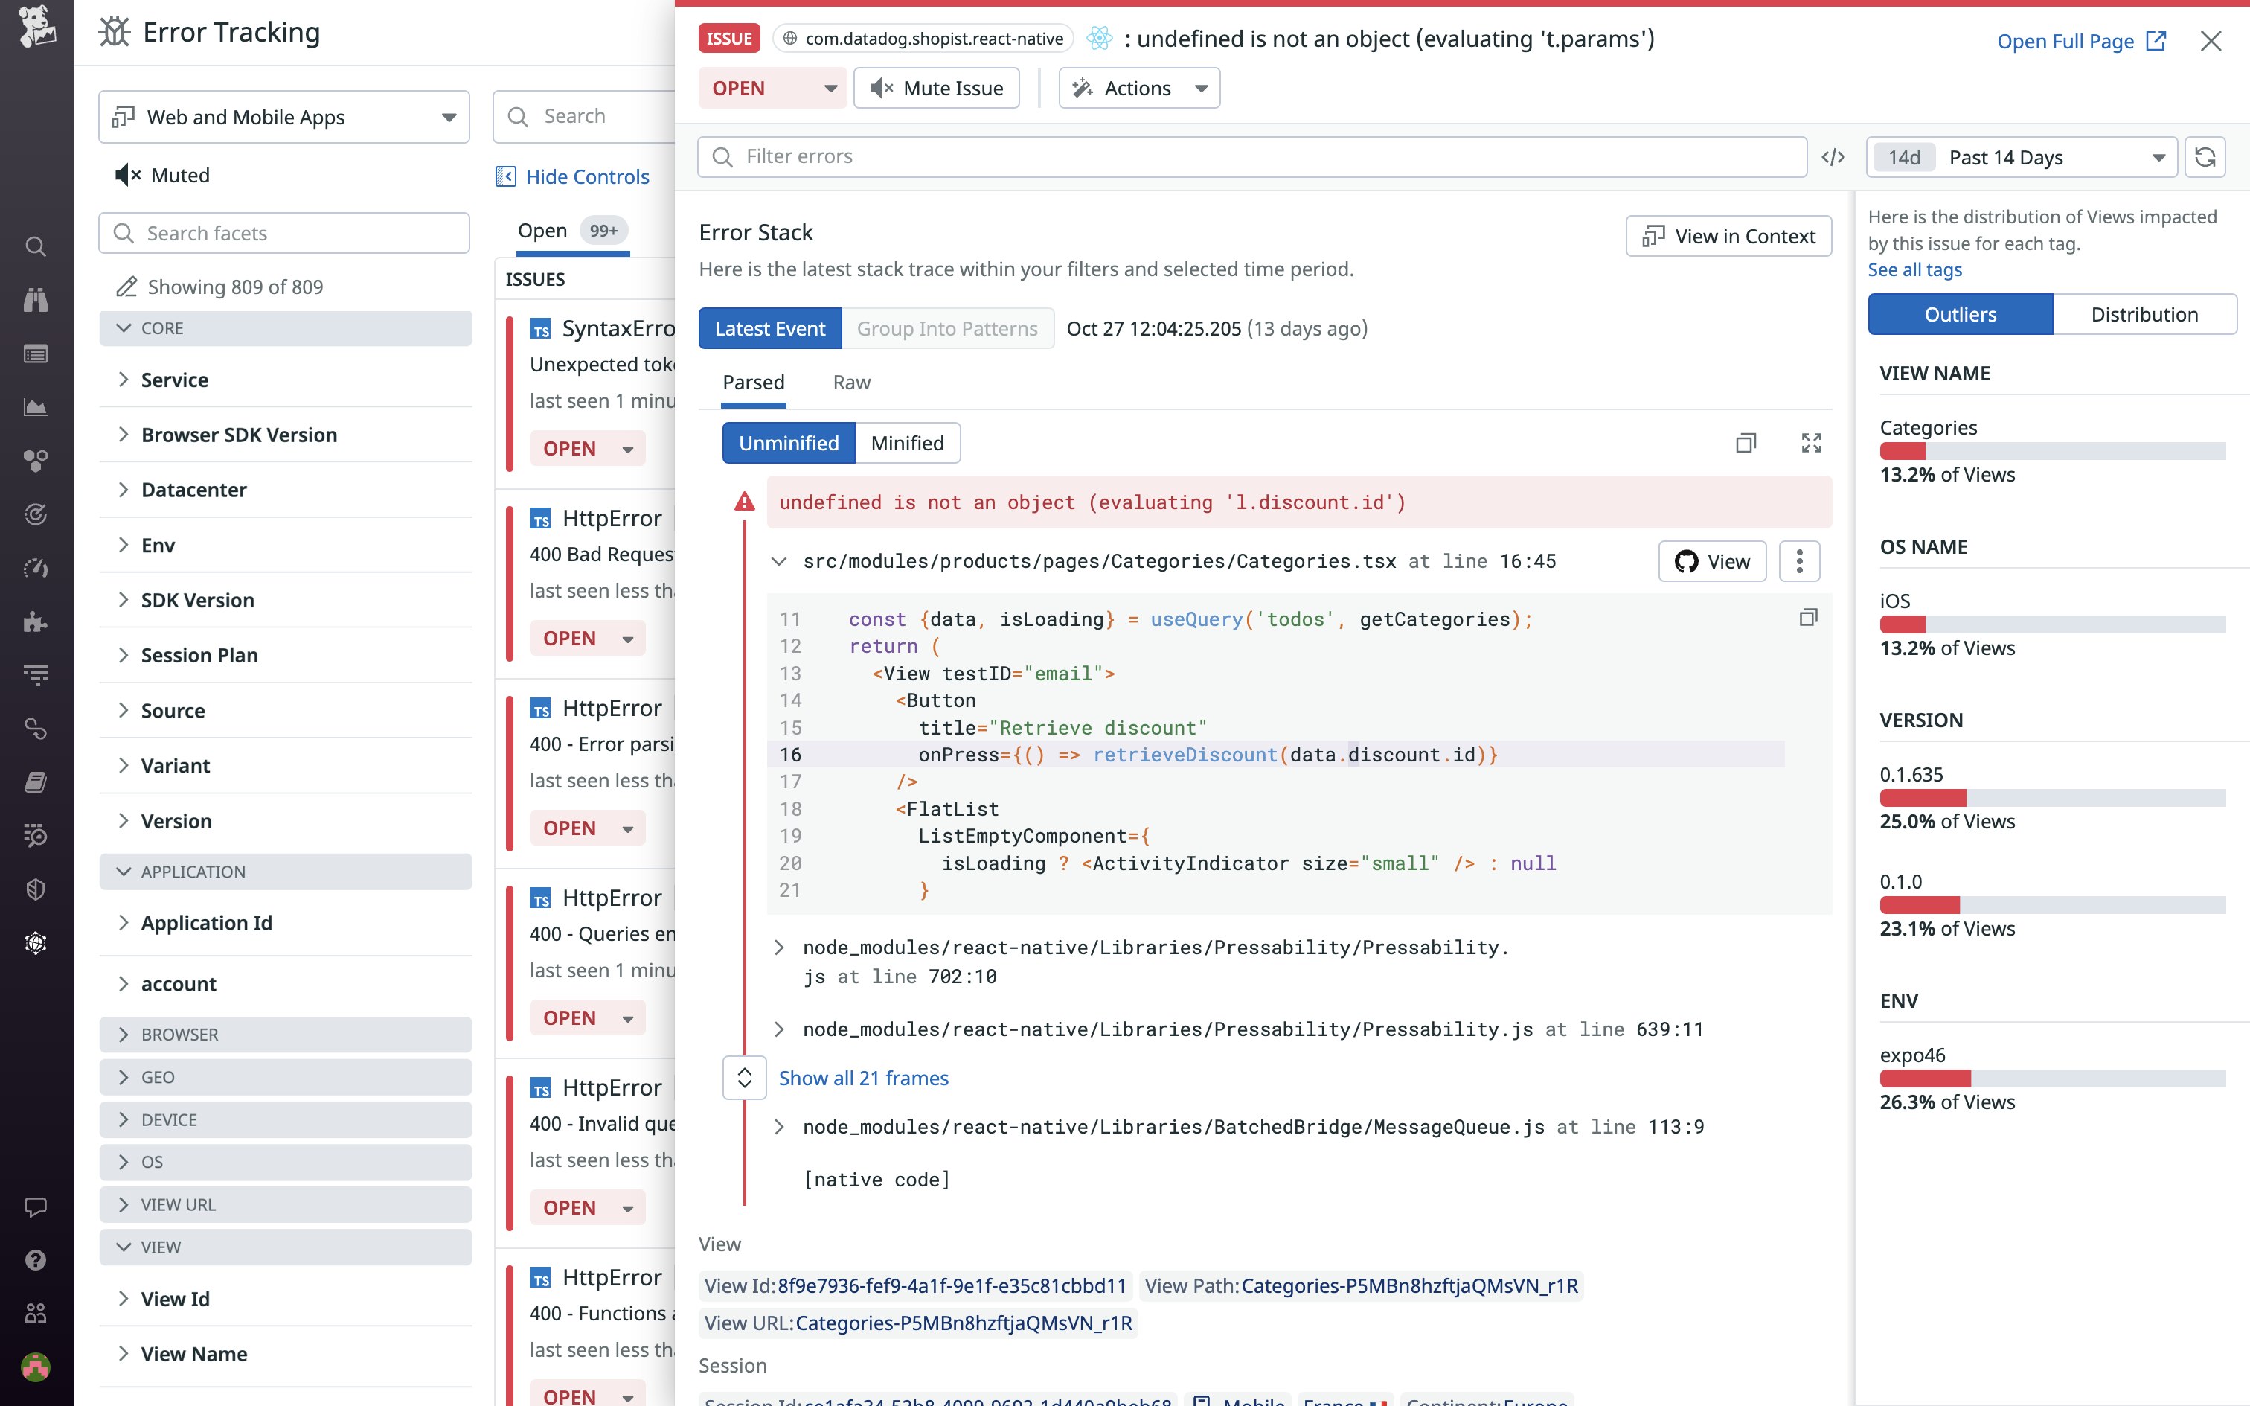The height and width of the screenshot is (1406, 2250).
Task: Open the Web and Mobile Apps selector
Action: pyautogui.click(x=283, y=116)
